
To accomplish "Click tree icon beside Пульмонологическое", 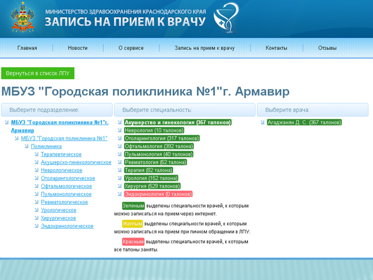I will [x=36, y=194].
